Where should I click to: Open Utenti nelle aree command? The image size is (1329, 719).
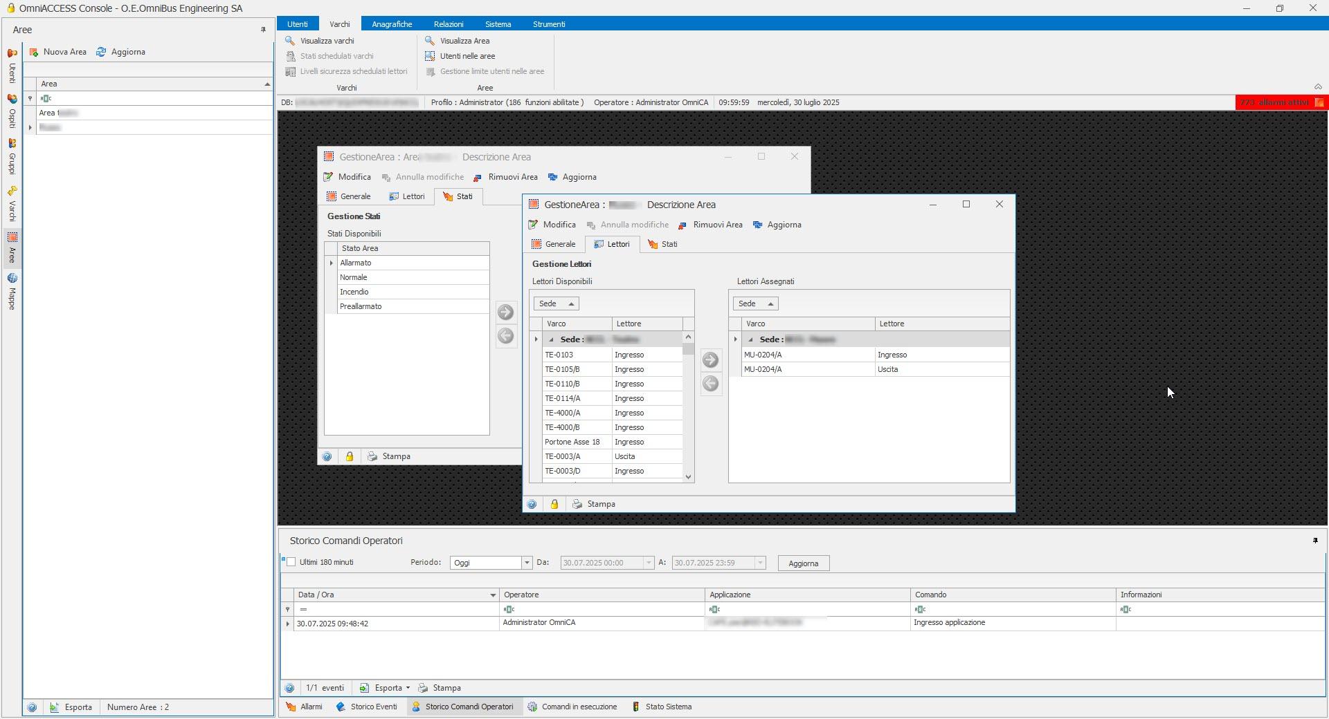[460, 56]
